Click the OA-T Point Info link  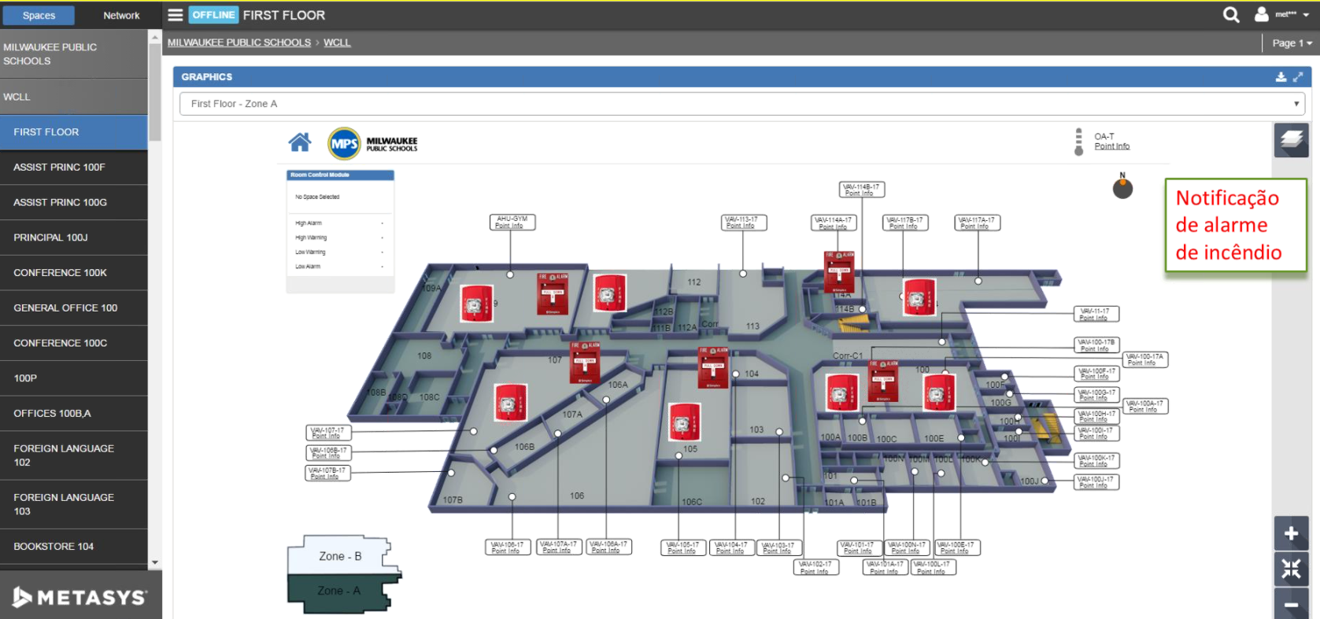tap(1111, 146)
